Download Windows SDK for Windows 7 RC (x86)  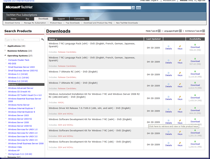pyautogui.click(x=195, y=144)
